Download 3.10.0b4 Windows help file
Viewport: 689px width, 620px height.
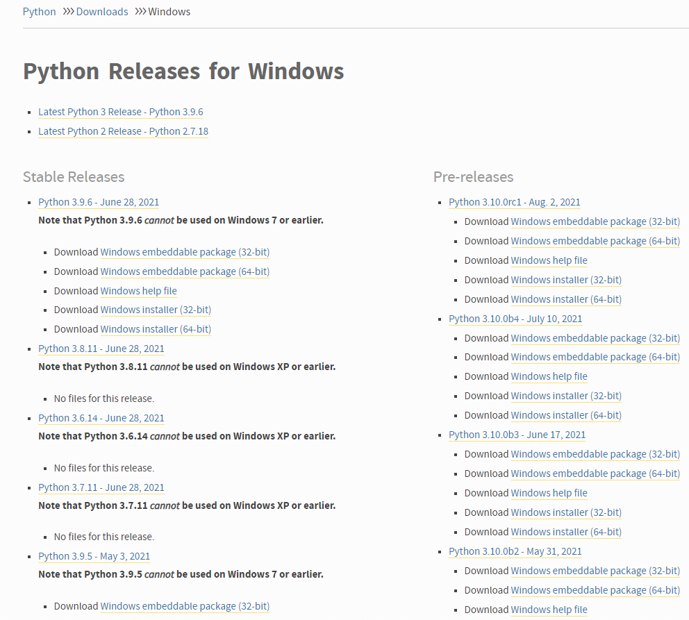pos(549,376)
